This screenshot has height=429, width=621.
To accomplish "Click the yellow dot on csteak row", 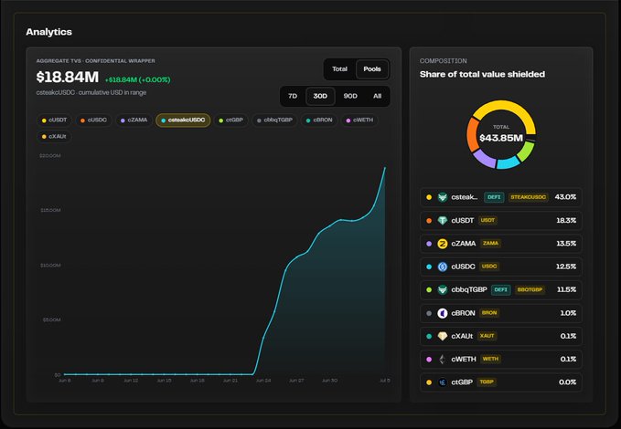I will tap(429, 197).
